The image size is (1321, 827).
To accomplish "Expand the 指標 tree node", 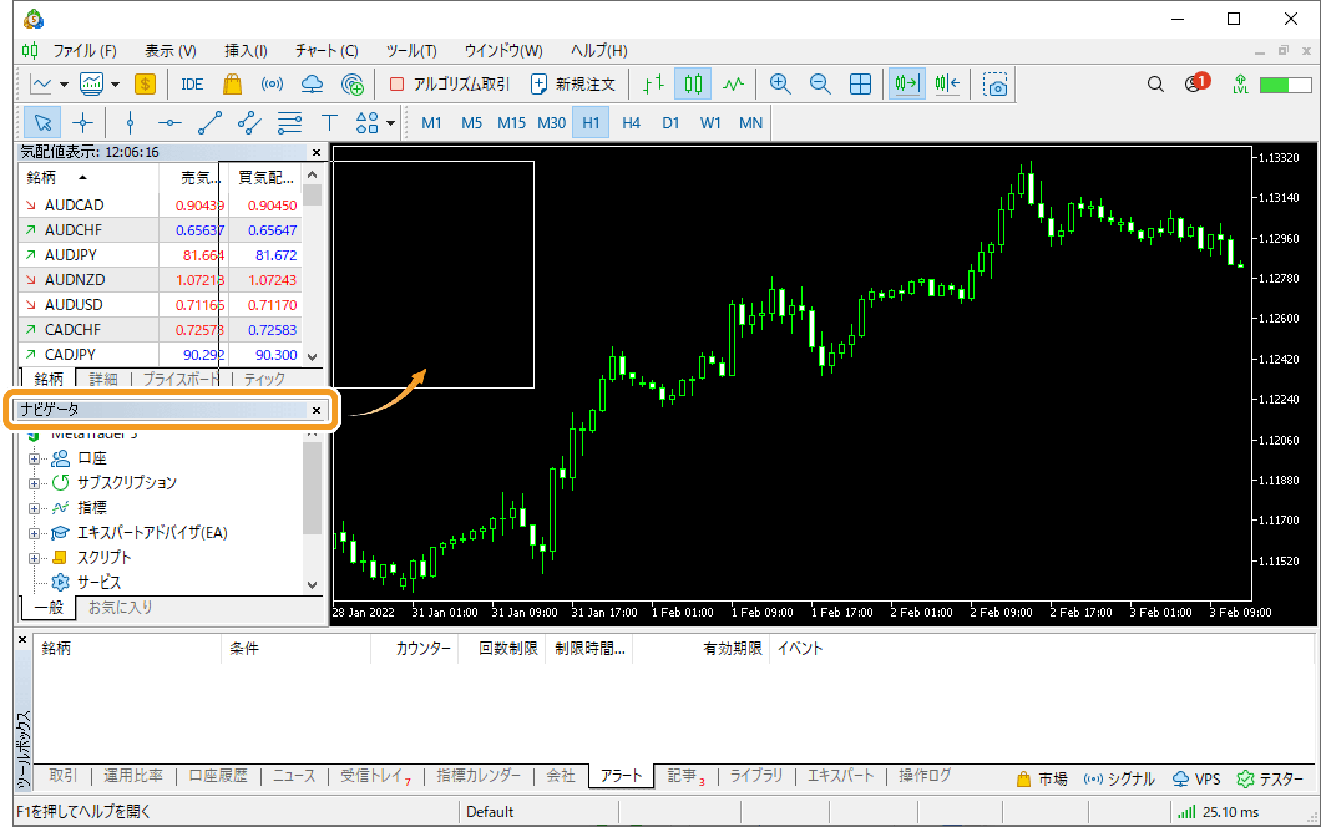I will click(x=34, y=509).
